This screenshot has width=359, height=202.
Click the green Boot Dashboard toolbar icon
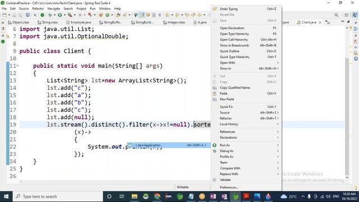43,15
